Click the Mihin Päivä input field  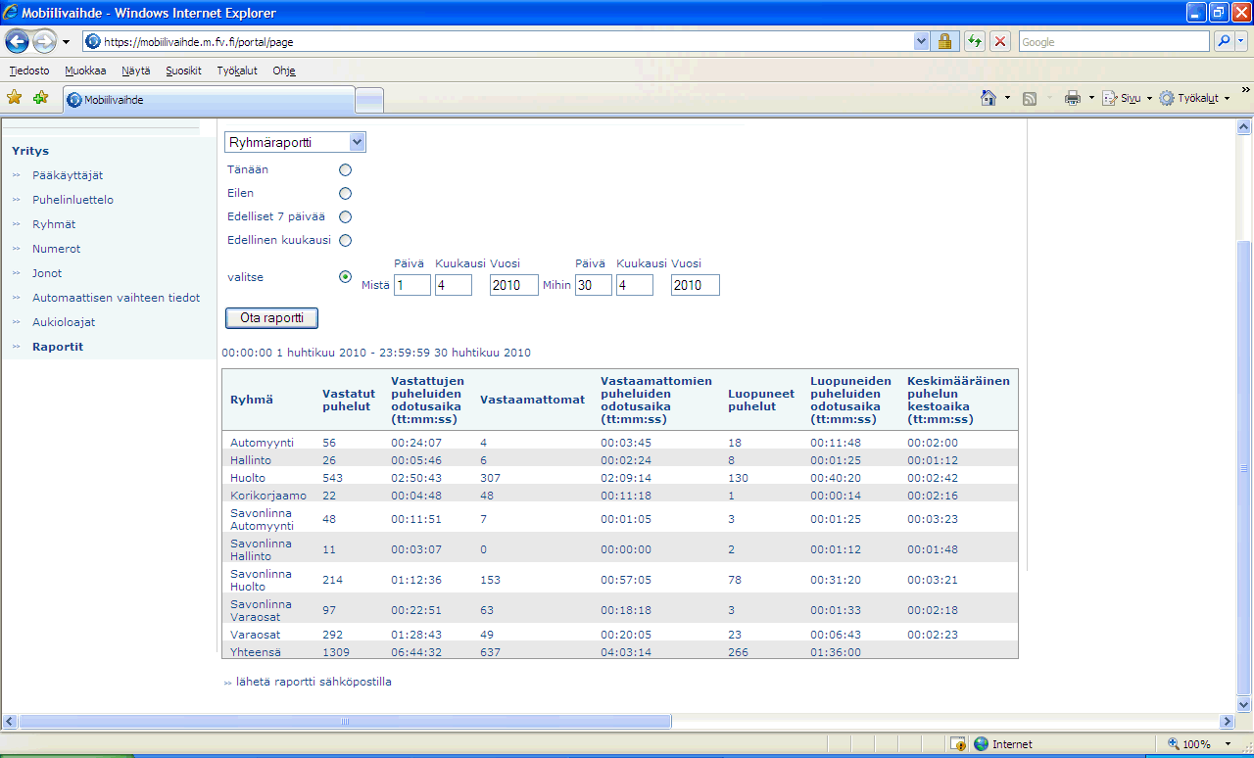[594, 285]
